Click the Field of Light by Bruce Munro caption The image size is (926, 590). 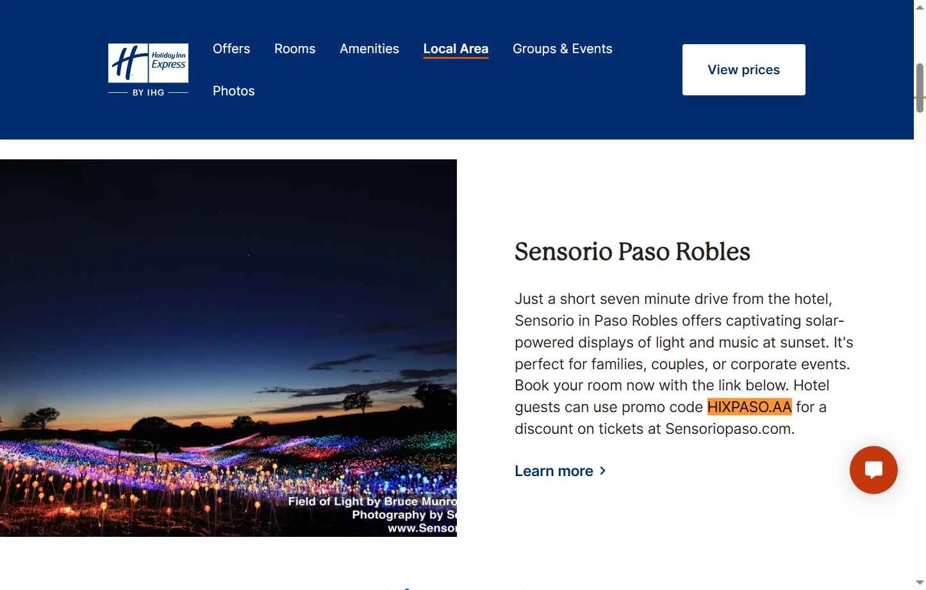click(x=372, y=501)
